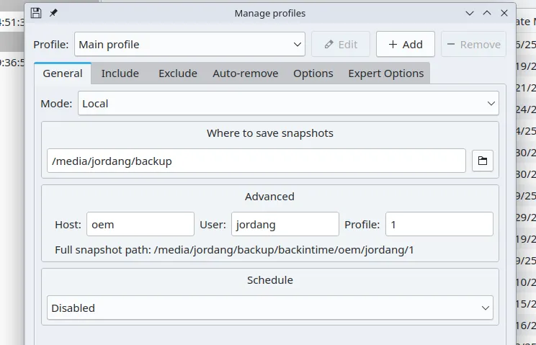Open the Expert Options tab

click(x=385, y=73)
